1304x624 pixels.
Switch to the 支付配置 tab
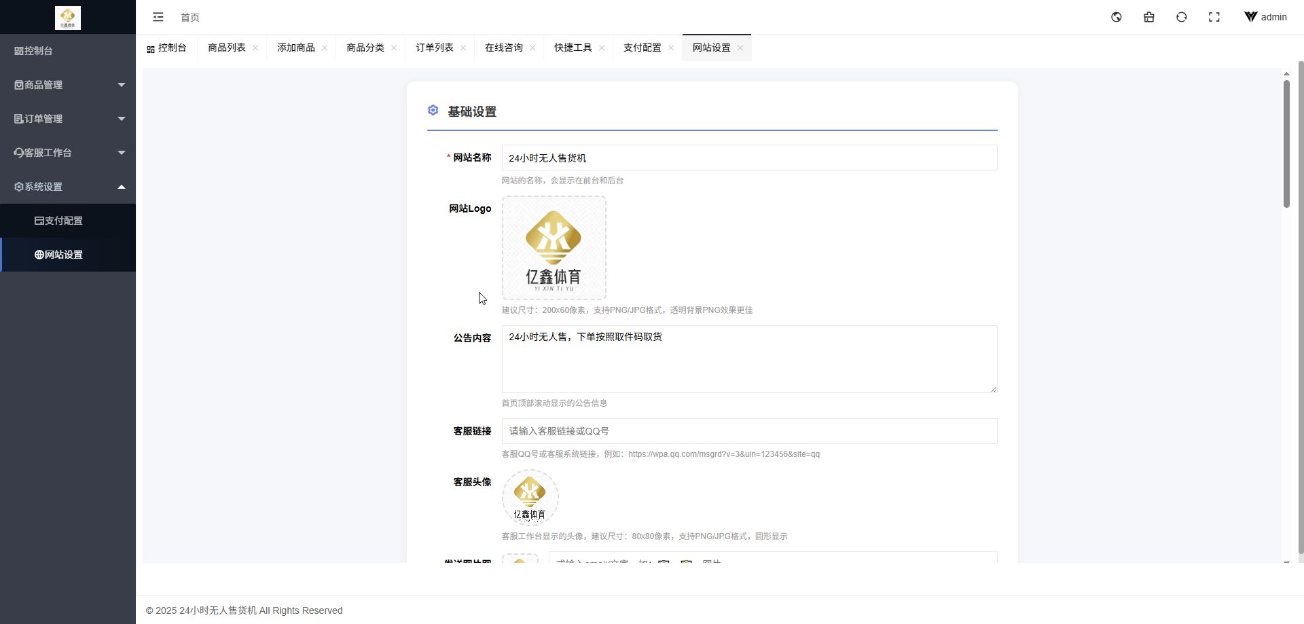click(642, 48)
